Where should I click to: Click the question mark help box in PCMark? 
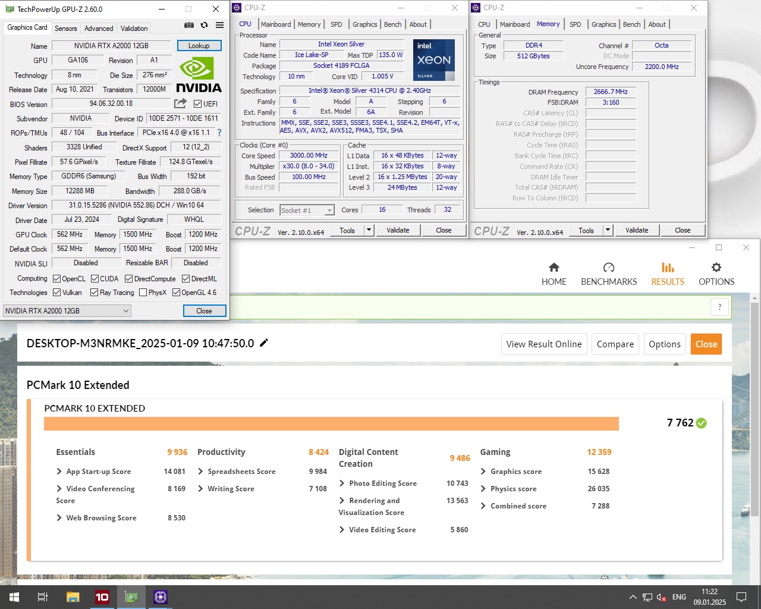[x=719, y=307]
